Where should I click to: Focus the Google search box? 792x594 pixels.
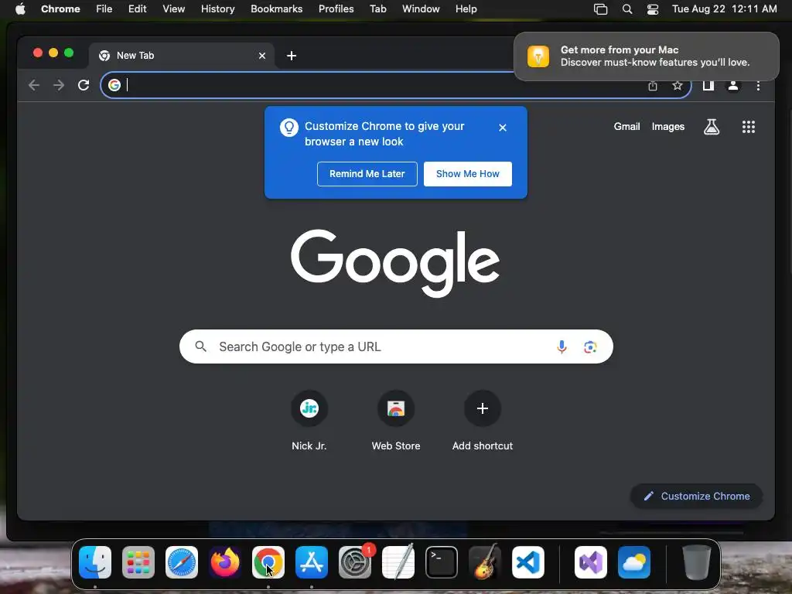click(x=396, y=346)
